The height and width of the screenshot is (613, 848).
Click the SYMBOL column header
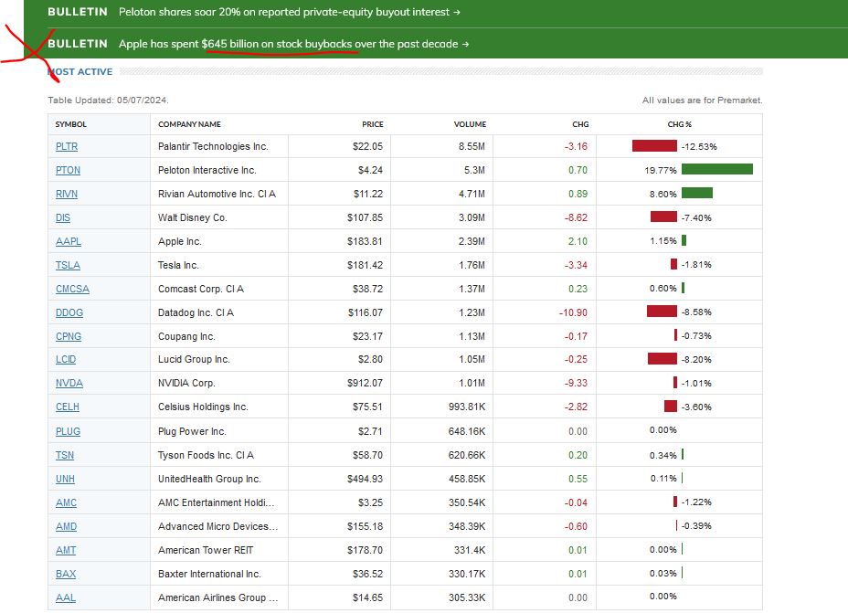coord(71,124)
